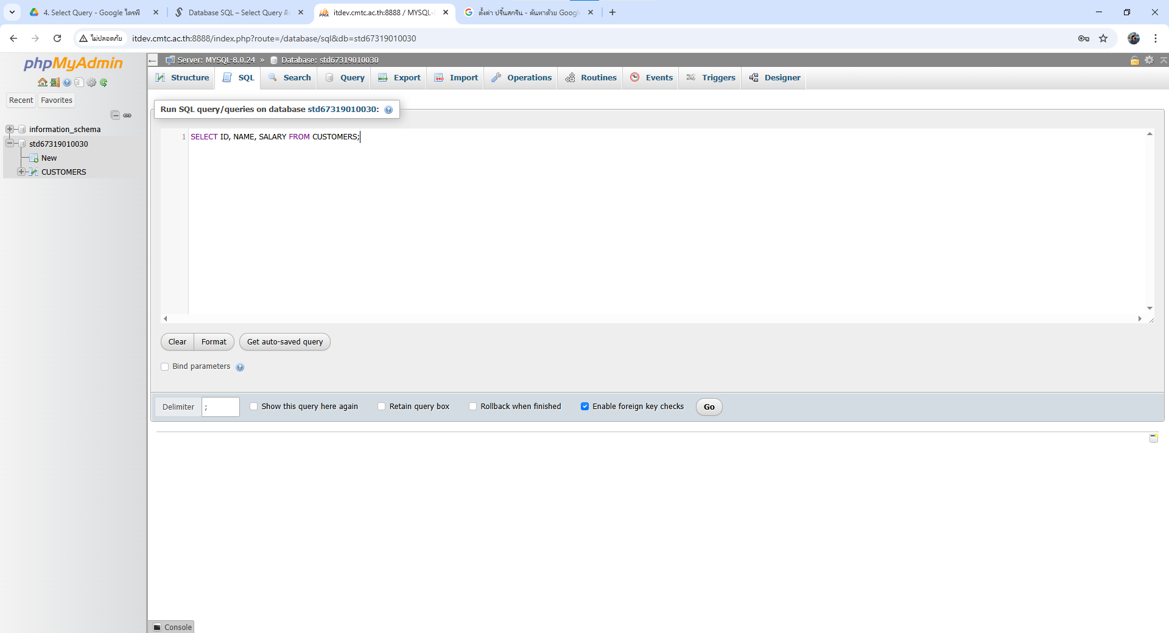Click the Unlink from main panel chain icon
1169x633 pixels.
(x=127, y=115)
